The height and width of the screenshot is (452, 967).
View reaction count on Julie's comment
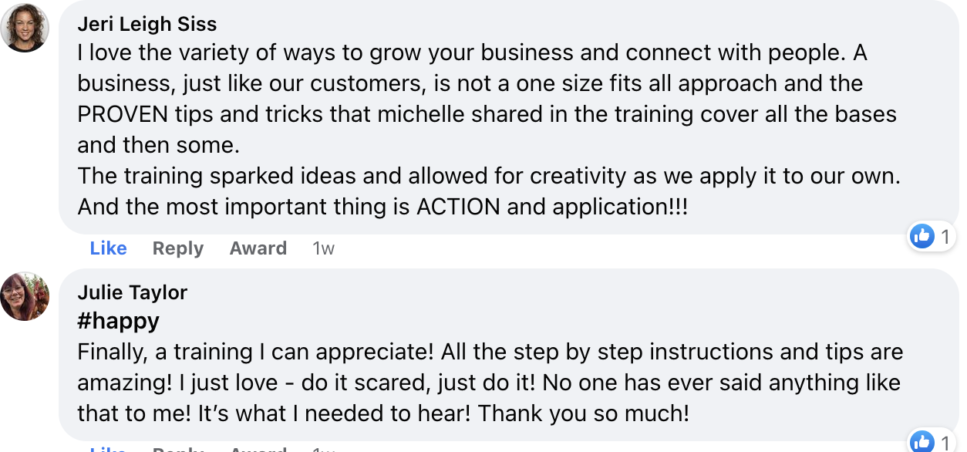tap(945, 443)
